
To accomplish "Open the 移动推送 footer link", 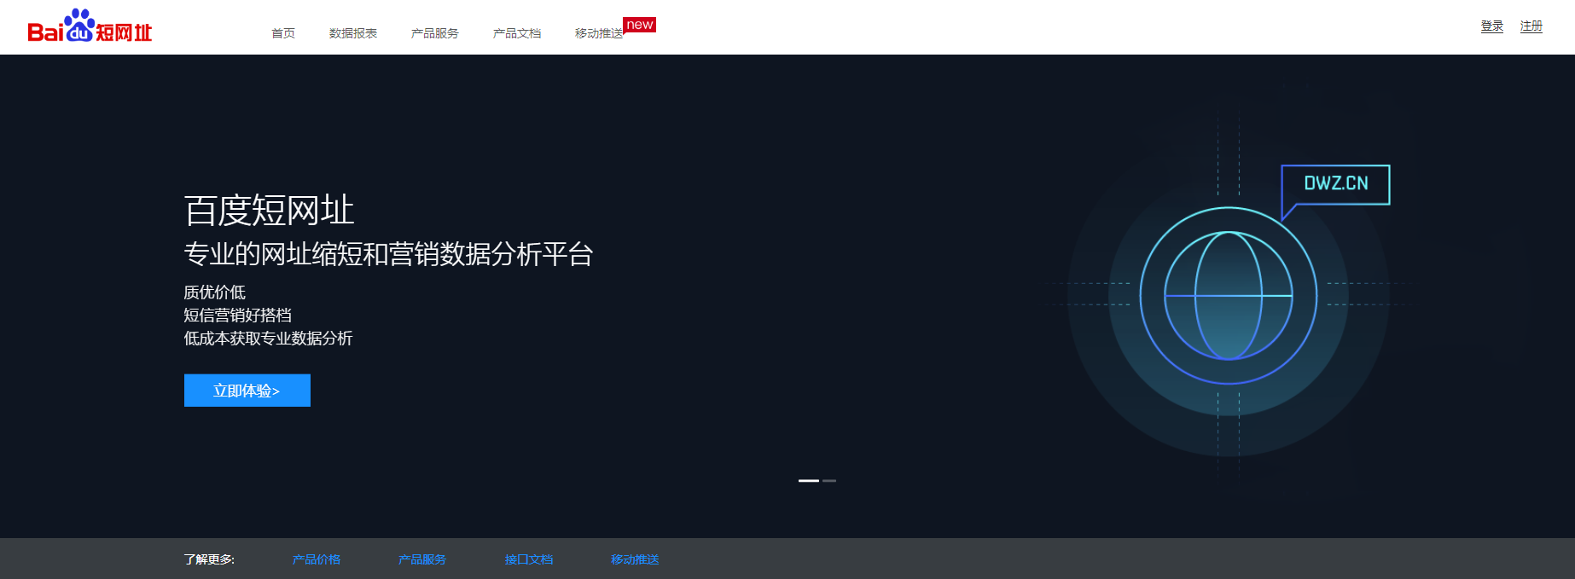I will [x=635, y=559].
